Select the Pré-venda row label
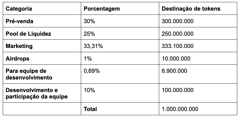This screenshot has width=240, height=118. pyautogui.click(x=42, y=21)
